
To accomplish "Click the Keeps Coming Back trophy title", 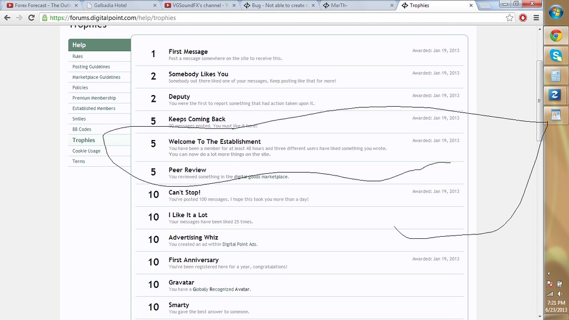I will tap(197, 119).
